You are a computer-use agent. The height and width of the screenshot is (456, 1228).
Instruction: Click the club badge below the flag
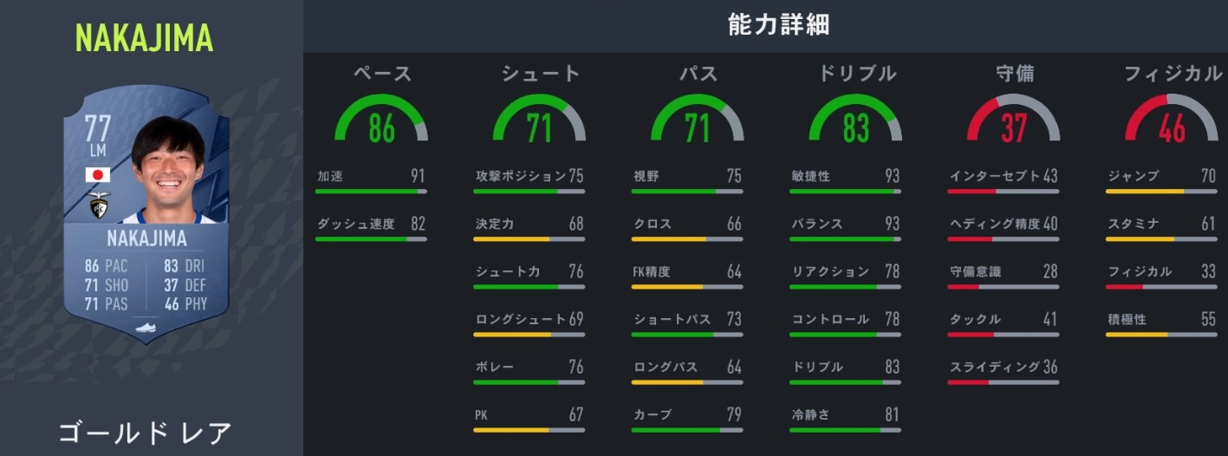pyautogui.click(x=99, y=205)
